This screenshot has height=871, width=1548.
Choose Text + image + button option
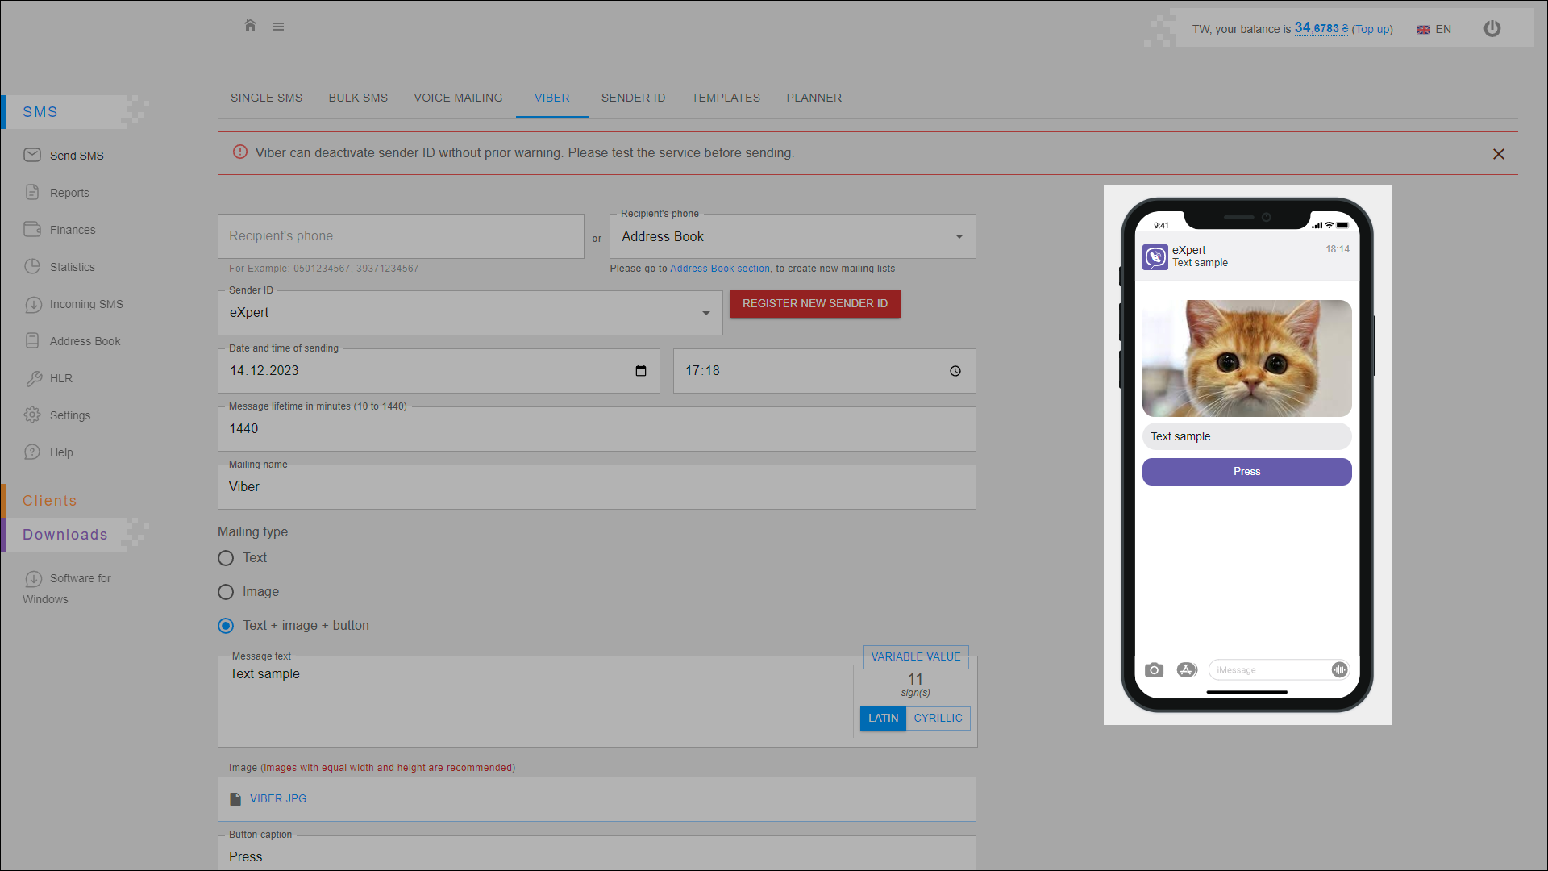[x=226, y=626]
